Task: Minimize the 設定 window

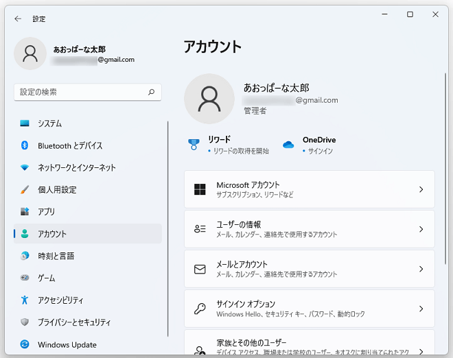Action: (384, 14)
